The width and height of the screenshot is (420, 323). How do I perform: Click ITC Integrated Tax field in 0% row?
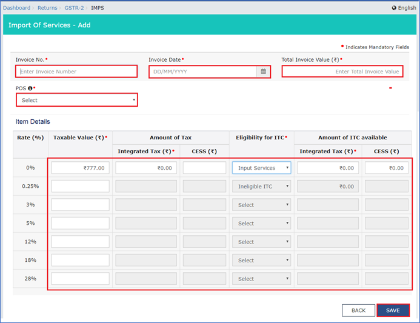(328, 168)
